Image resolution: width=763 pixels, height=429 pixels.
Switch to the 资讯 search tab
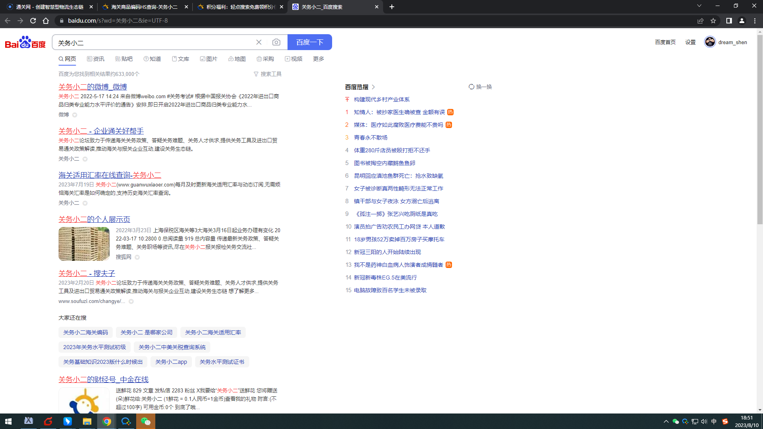96,59
